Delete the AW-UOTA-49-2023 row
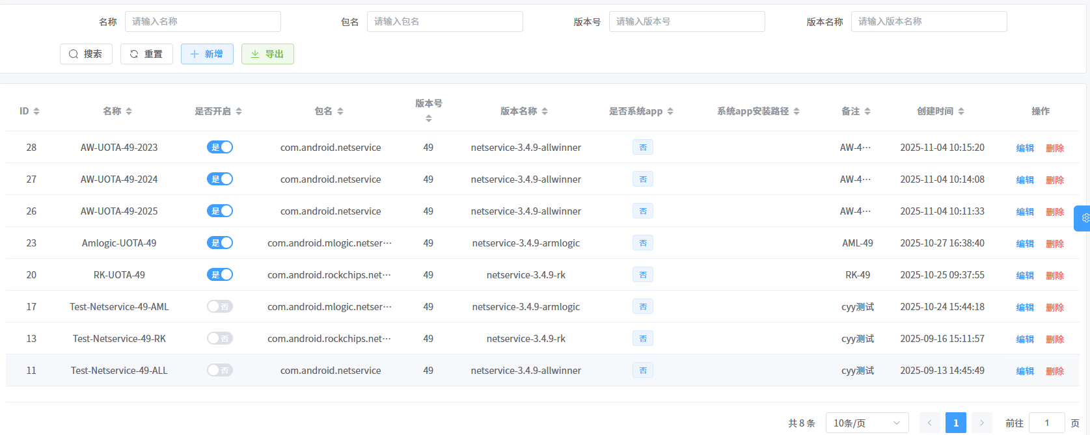 coord(1055,148)
